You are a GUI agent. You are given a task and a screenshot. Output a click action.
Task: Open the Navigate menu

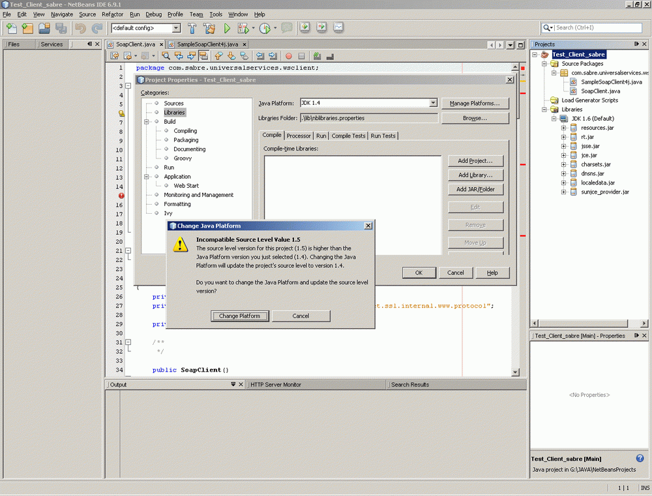pyautogui.click(x=61, y=14)
